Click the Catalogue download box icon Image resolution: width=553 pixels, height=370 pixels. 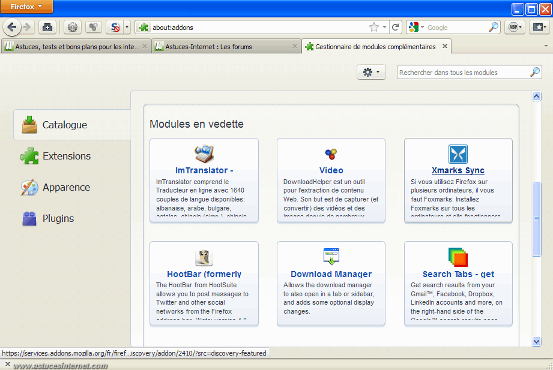point(29,125)
